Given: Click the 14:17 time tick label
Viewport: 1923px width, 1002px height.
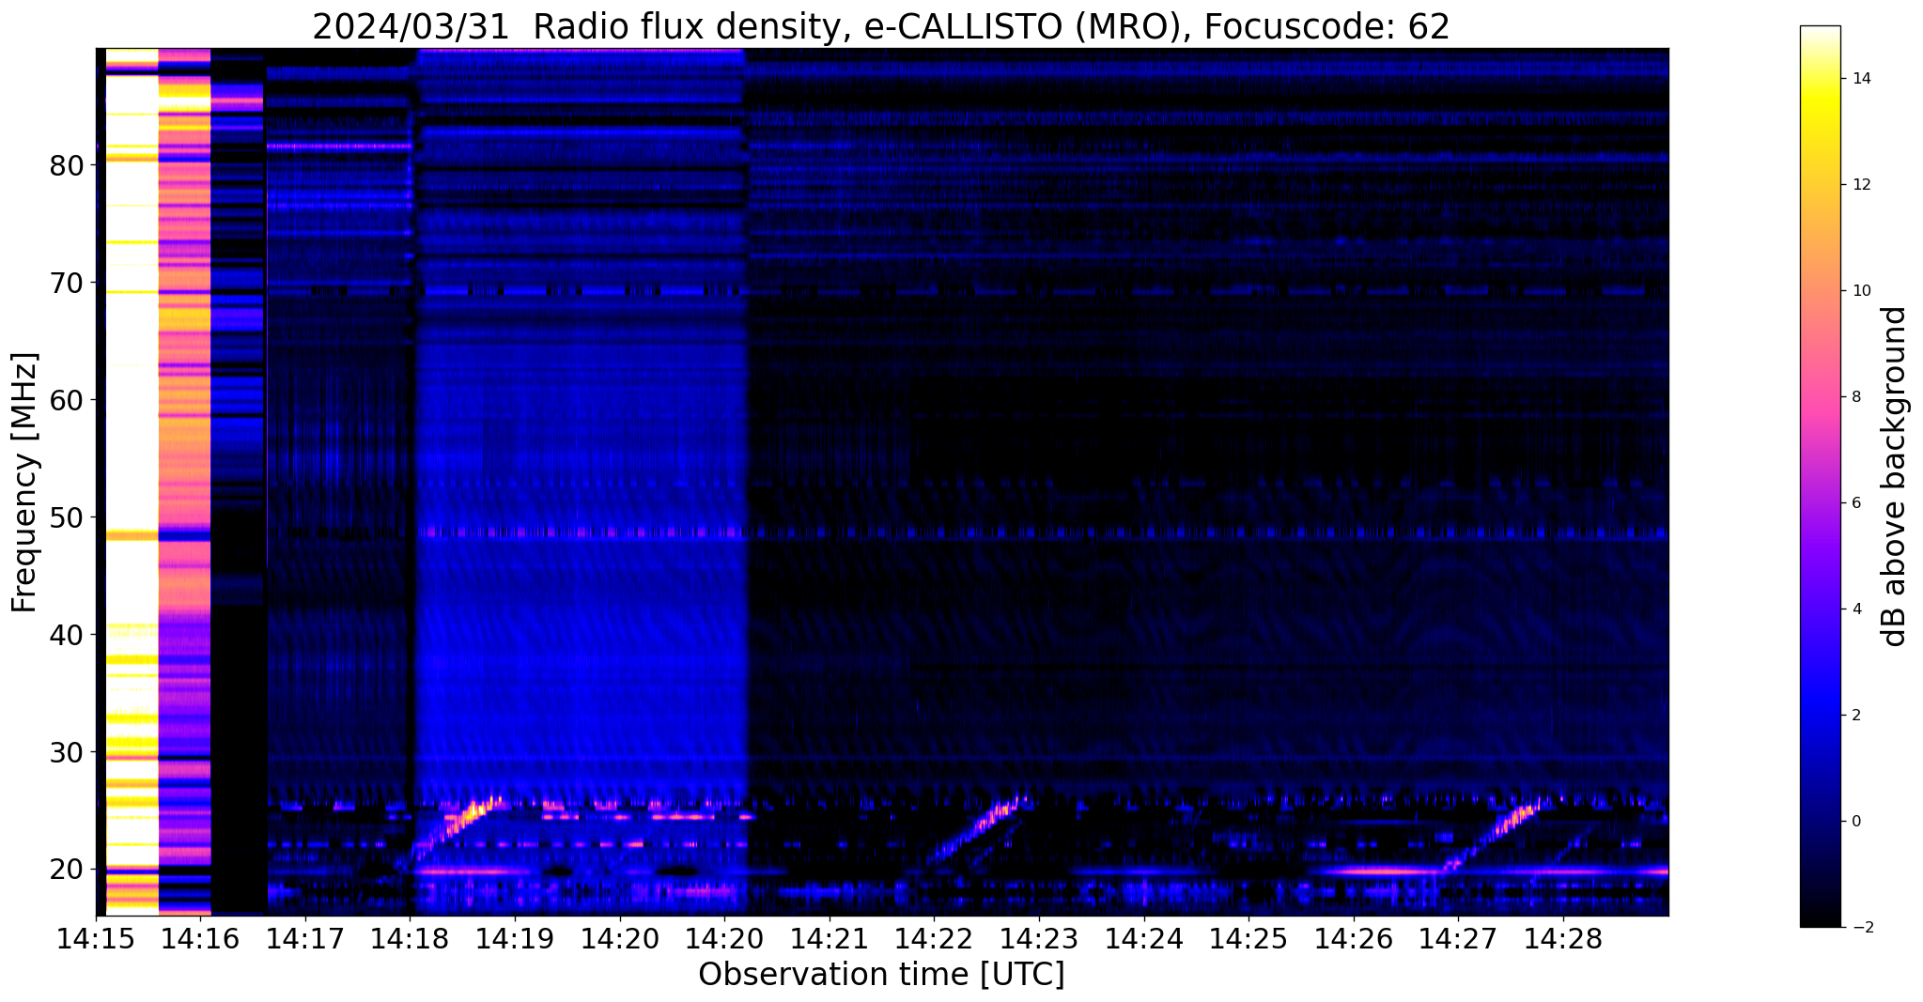Looking at the screenshot, I should pos(305,939).
